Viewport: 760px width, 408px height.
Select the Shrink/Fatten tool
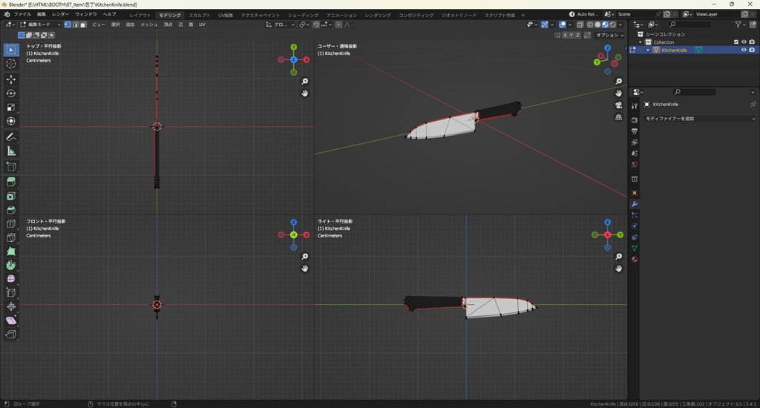pos(10,306)
